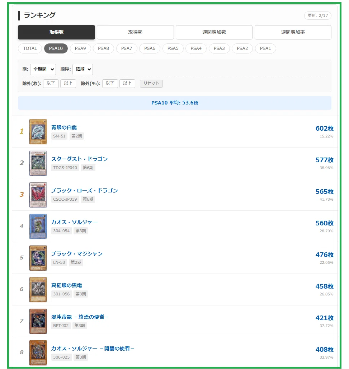This screenshot has width=349, height=369.
Task: Click the 408枚 count value
Action: (325, 349)
